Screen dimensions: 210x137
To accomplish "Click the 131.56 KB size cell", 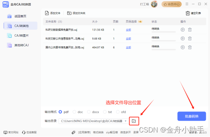I will [x=98, y=30].
